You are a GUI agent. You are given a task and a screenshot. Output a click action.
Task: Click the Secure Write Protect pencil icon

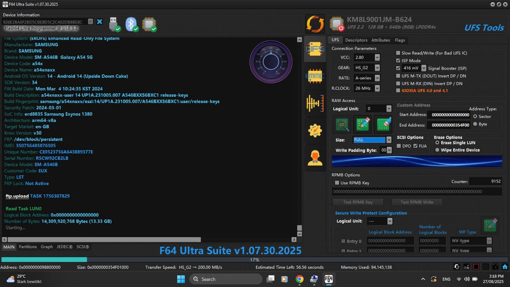[x=490, y=225]
